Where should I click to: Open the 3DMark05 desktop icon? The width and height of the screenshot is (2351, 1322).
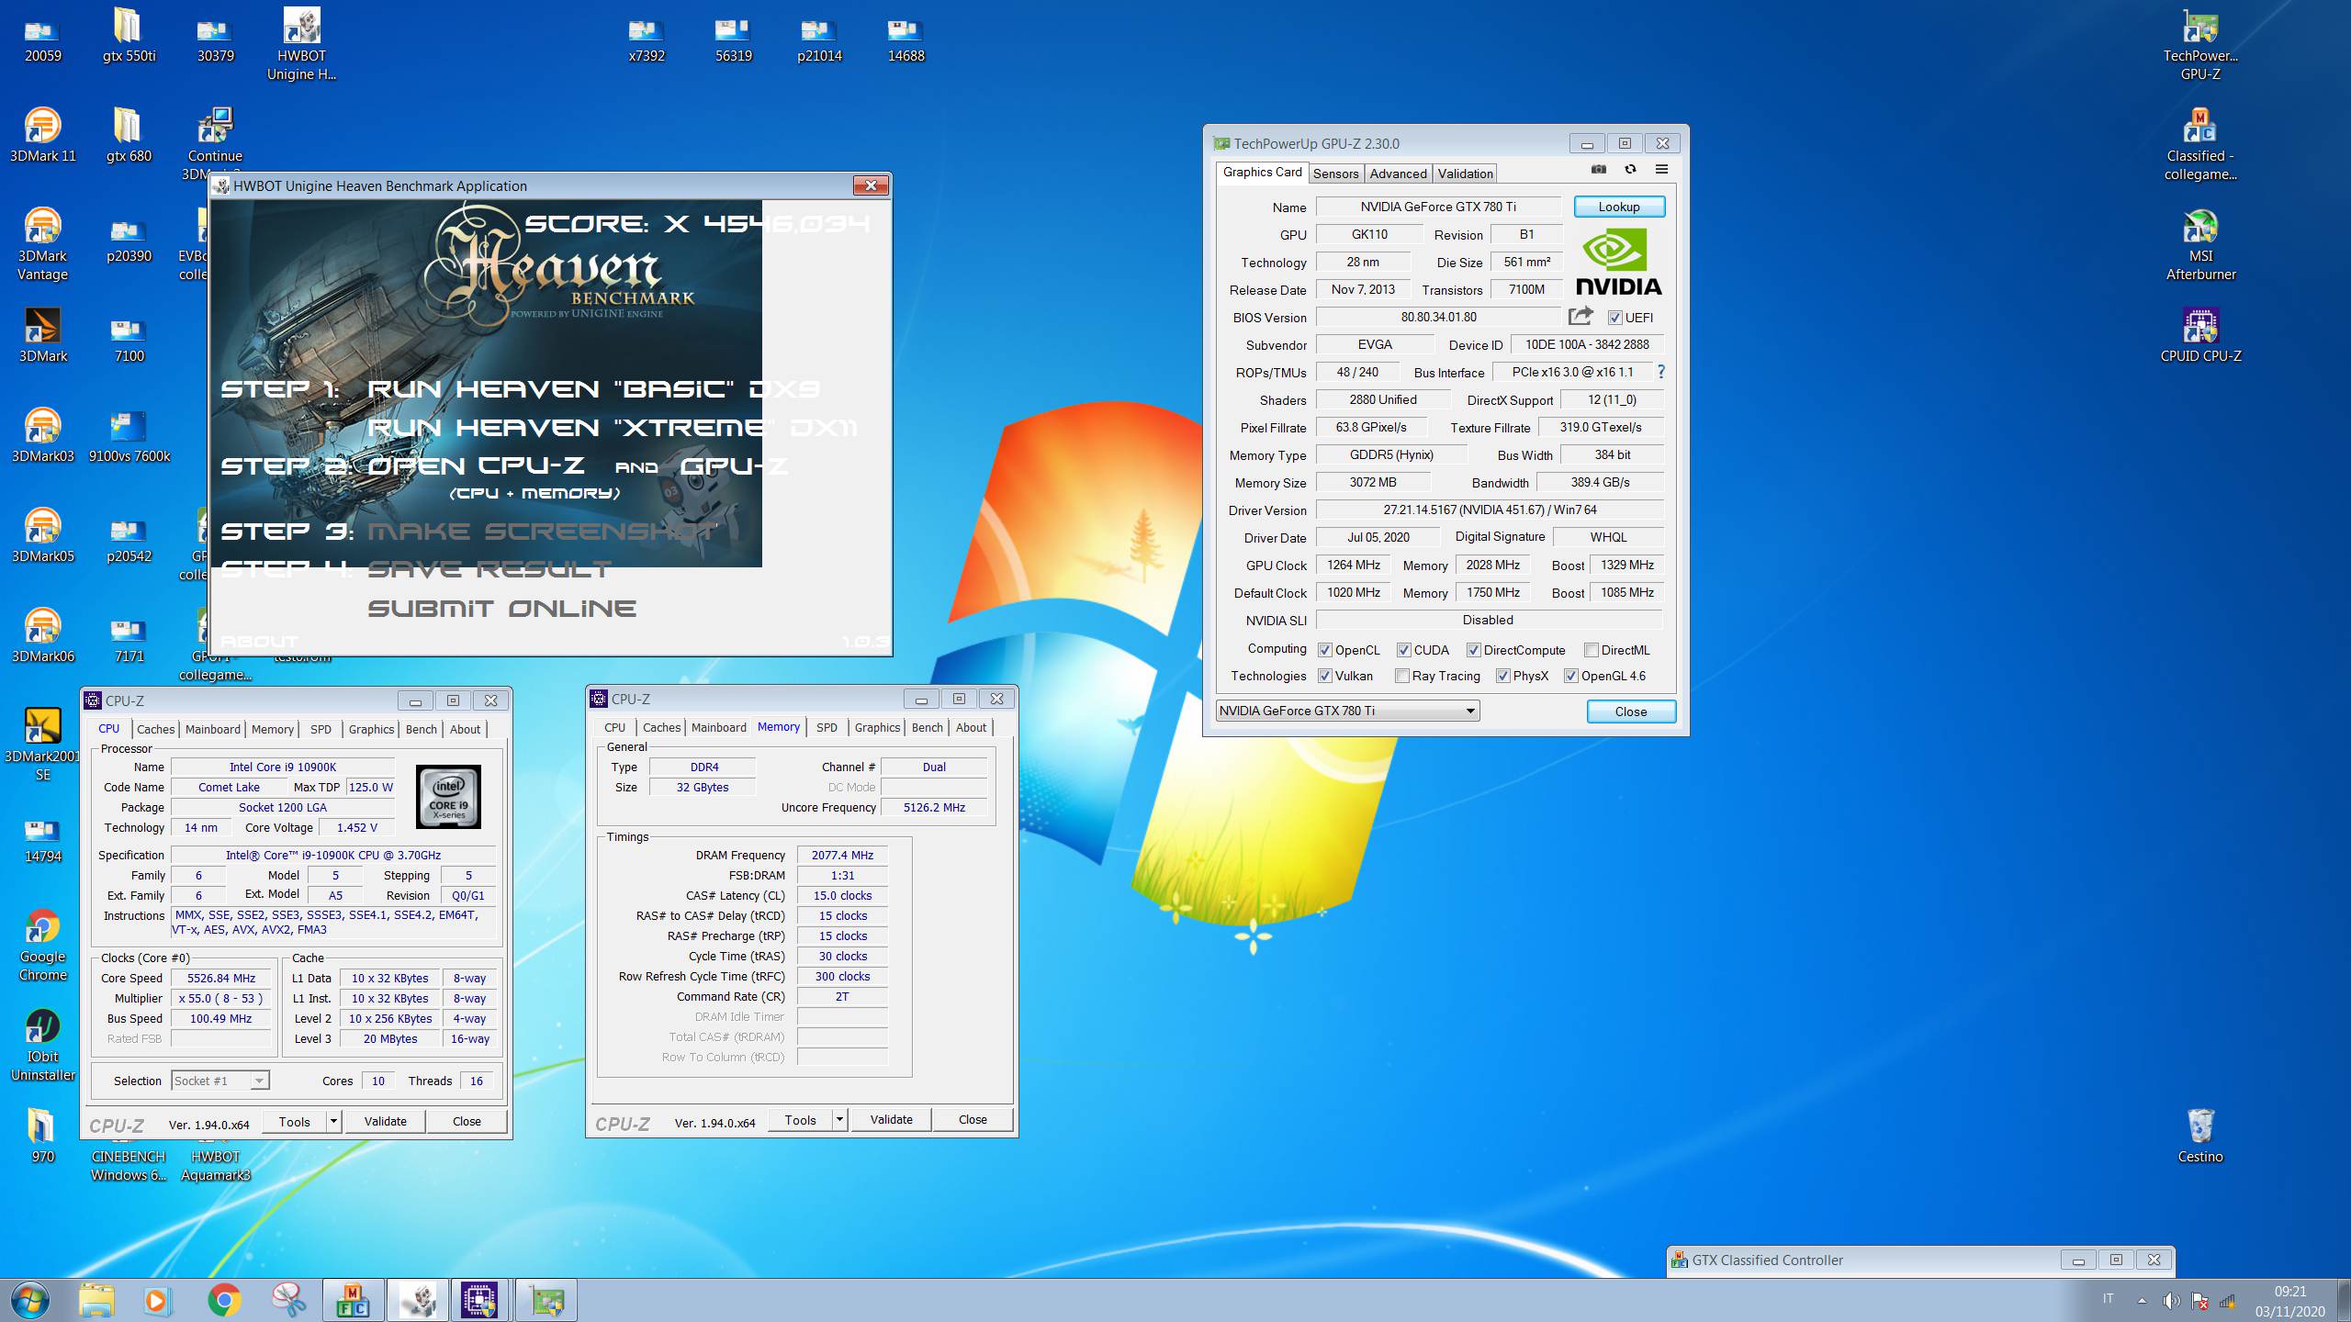[42, 535]
